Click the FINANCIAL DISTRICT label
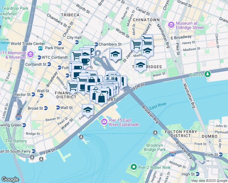228x183 pixels. [66, 95]
